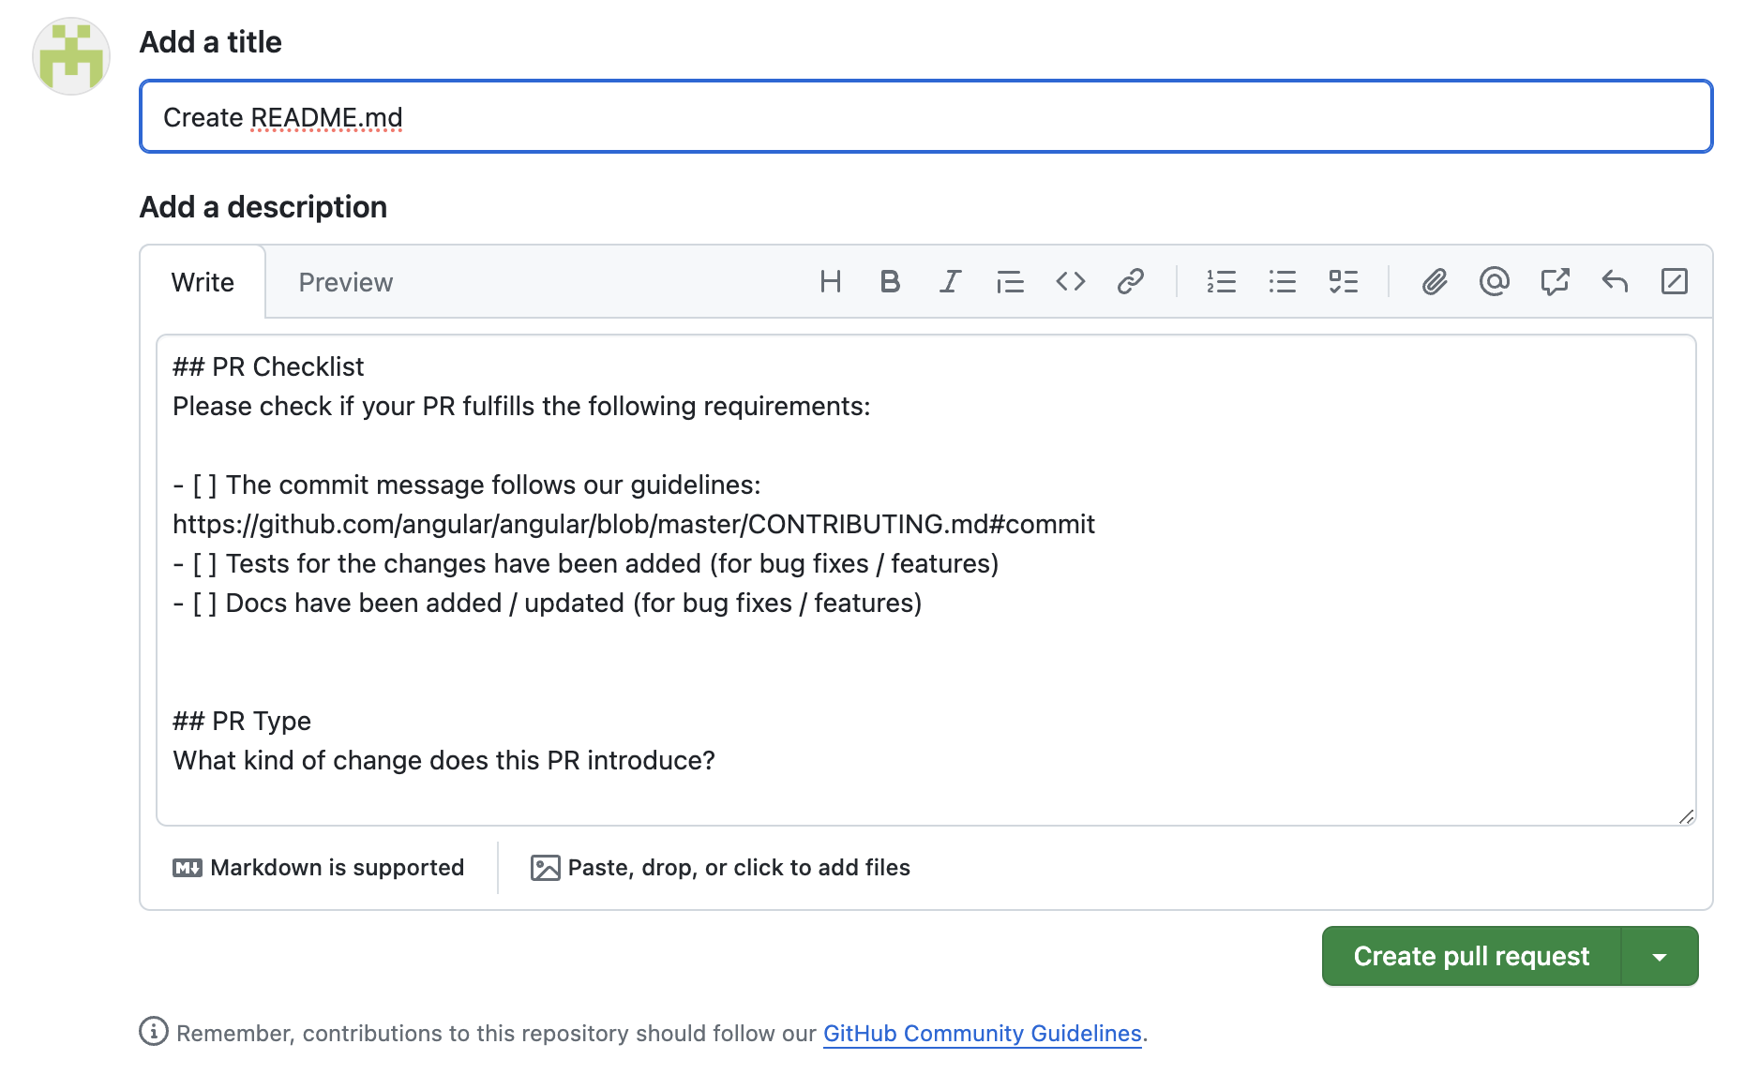This screenshot has width=1744, height=1089.
Task: Apply italic formatting
Action: (x=950, y=282)
